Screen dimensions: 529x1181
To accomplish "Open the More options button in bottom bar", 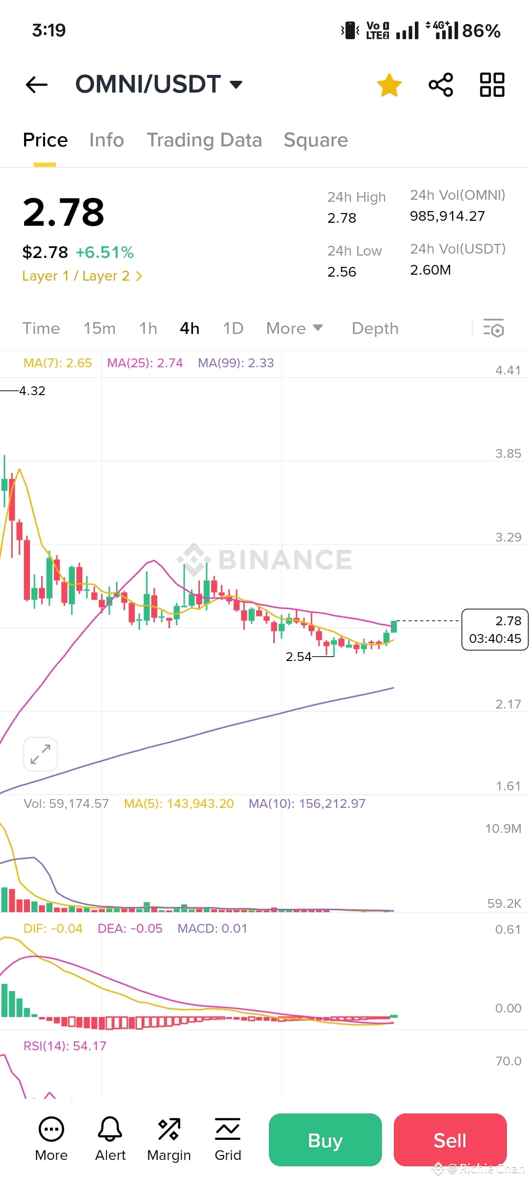I will click(51, 1140).
